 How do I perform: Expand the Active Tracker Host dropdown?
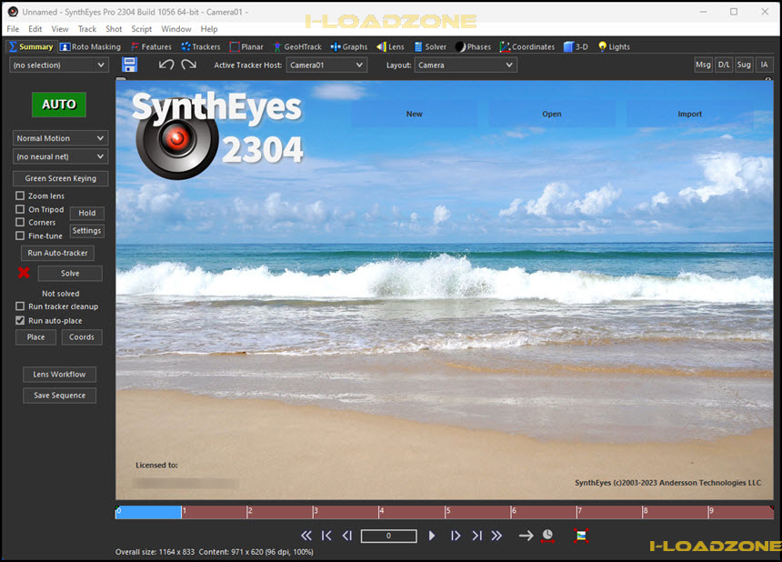pos(326,65)
